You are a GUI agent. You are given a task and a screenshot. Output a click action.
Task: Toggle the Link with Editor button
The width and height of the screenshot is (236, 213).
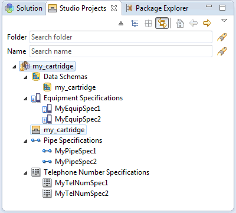point(162,23)
